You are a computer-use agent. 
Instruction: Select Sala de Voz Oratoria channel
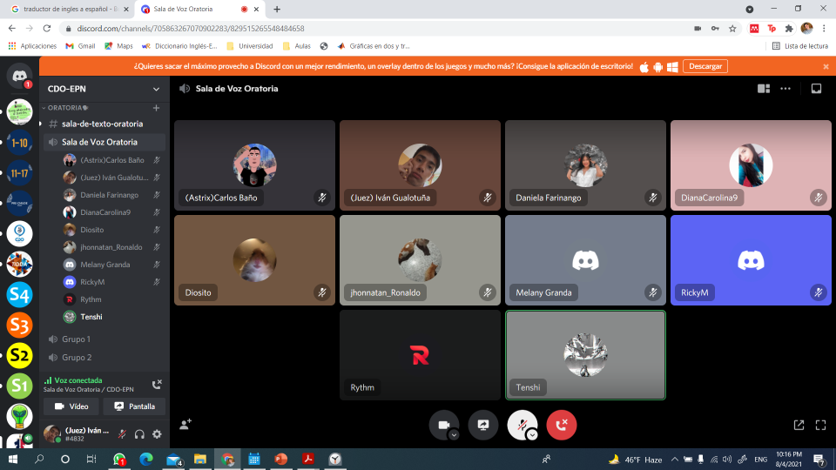103,142
